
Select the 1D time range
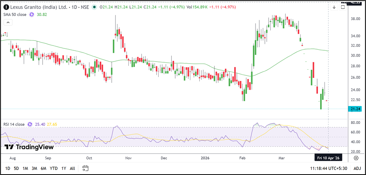pos(7,168)
